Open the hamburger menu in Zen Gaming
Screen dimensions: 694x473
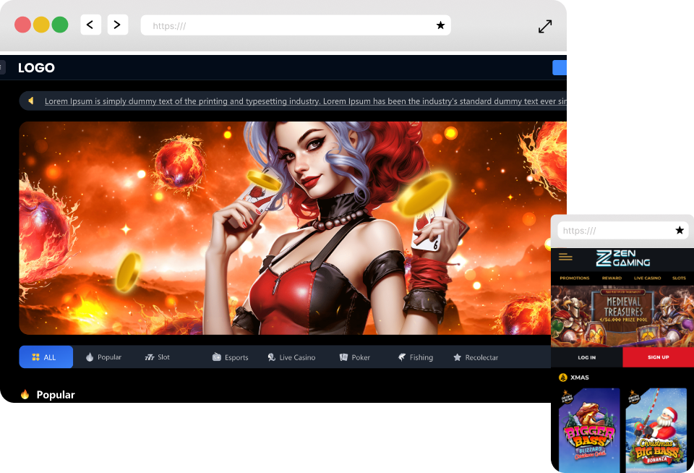[x=565, y=257]
